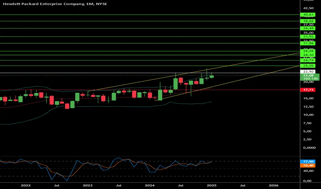Click the 2022 label on the time axis
Screen dimensions: 321x189
[x=25, y=185]
